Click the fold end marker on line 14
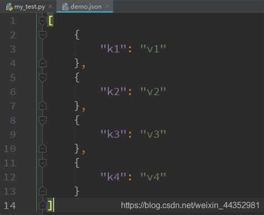The width and height of the screenshot is (264, 215). tap(42, 205)
